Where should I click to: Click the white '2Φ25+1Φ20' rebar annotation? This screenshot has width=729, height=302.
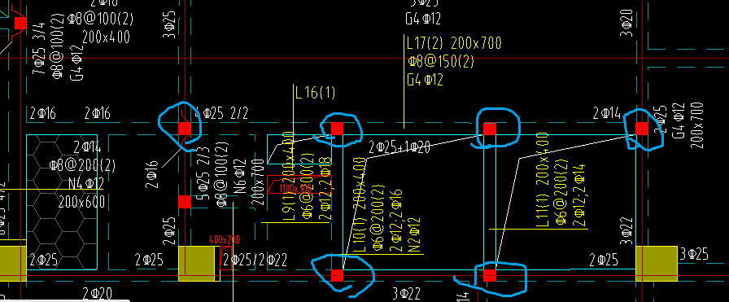tap(399, 147)
